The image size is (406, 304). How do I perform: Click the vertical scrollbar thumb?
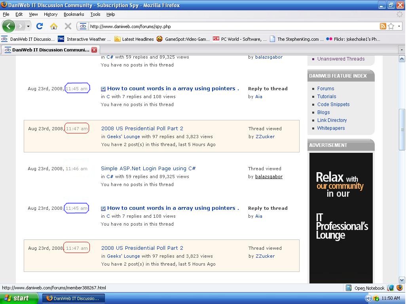402,129
